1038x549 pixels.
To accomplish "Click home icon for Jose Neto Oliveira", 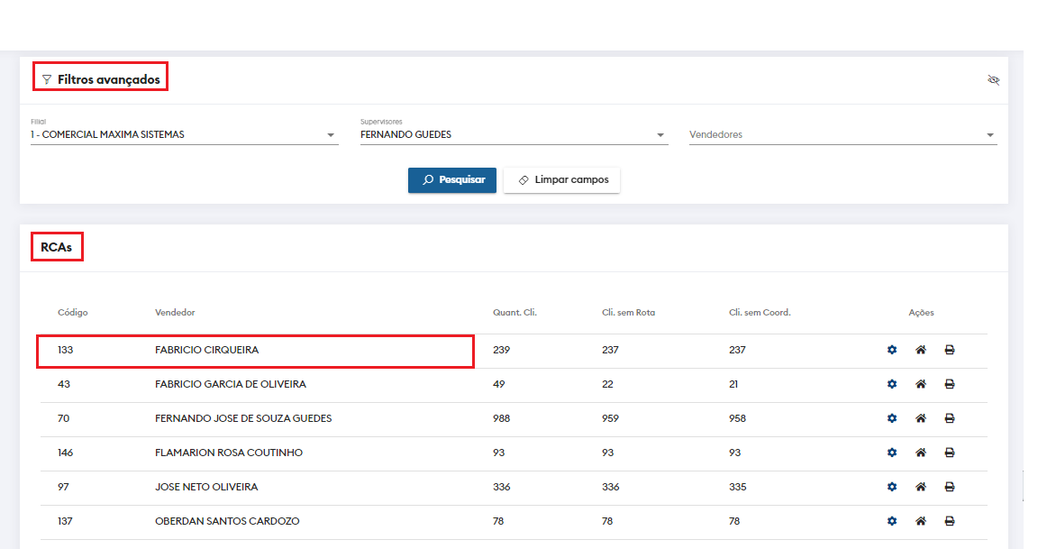I will 921,487.
